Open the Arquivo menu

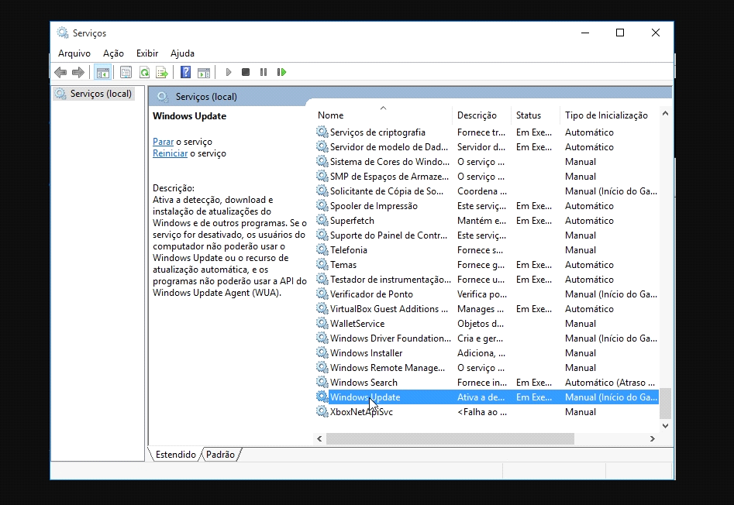pos(74,53)
